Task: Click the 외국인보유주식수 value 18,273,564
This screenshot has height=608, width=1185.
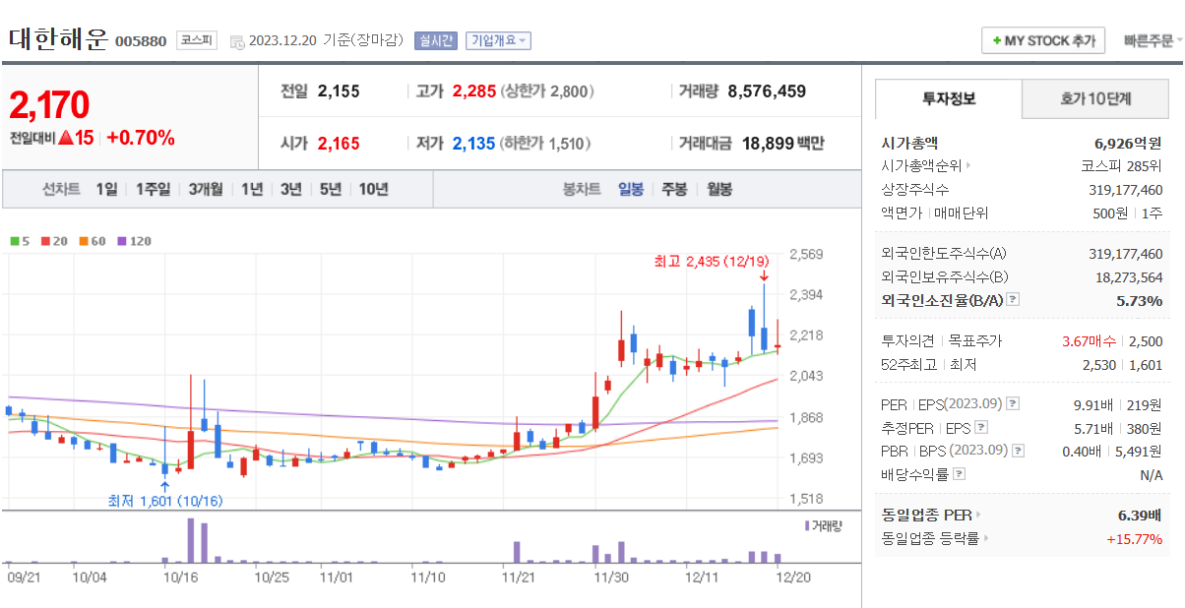Action: (1129, 277)
